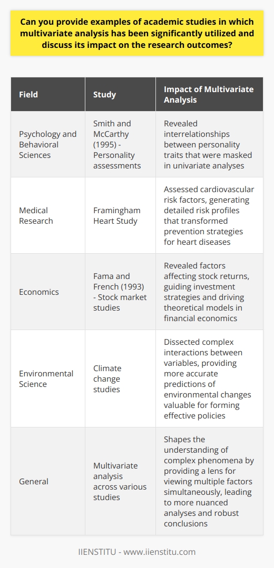Click the yellow question title banner
The height and width of the screenshot is (568, 274).
click(137, 33)
